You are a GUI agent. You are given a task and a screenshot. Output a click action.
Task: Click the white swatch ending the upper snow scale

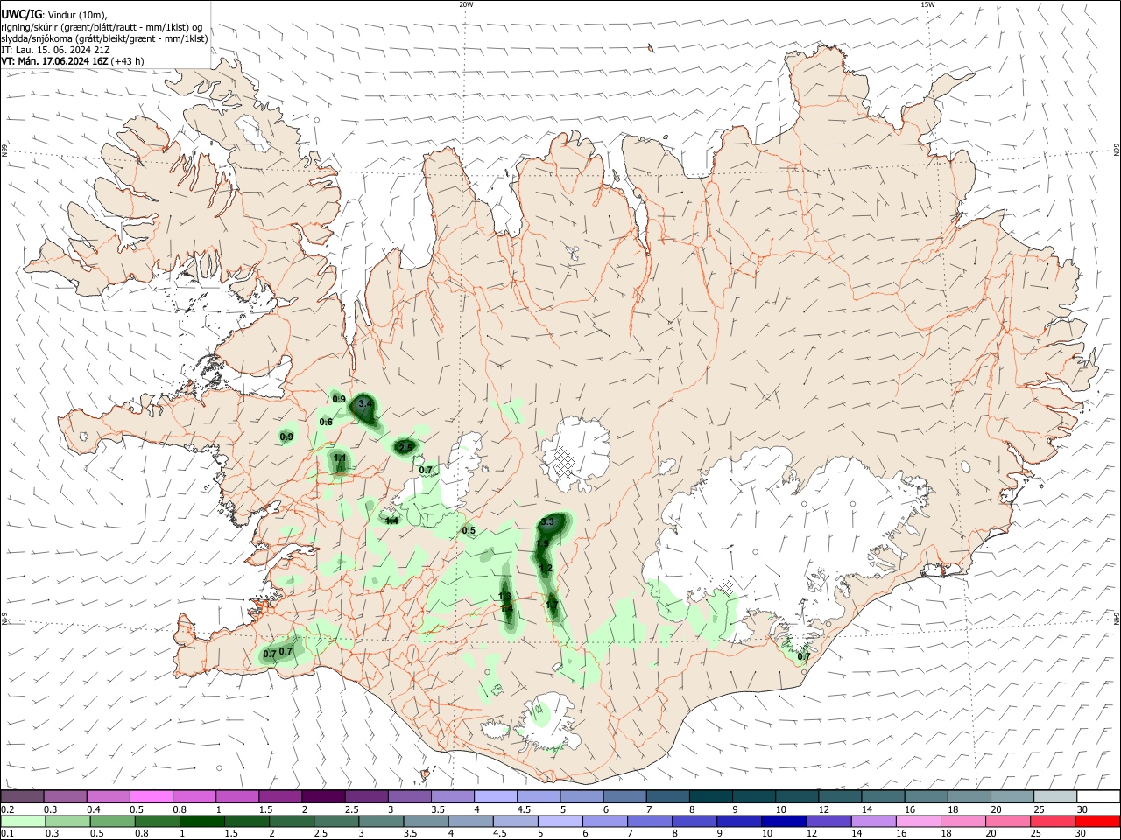pyautogui.click(x=1097, y=796)
